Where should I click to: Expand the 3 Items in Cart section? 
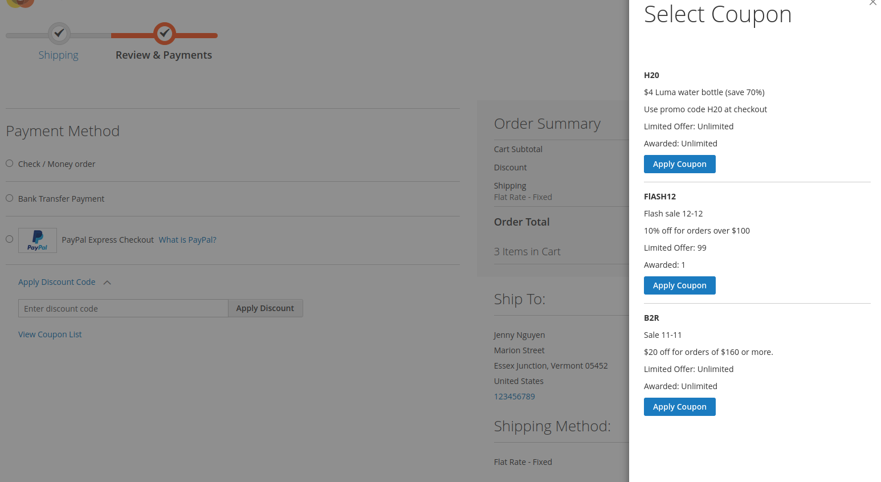[527, 252]
